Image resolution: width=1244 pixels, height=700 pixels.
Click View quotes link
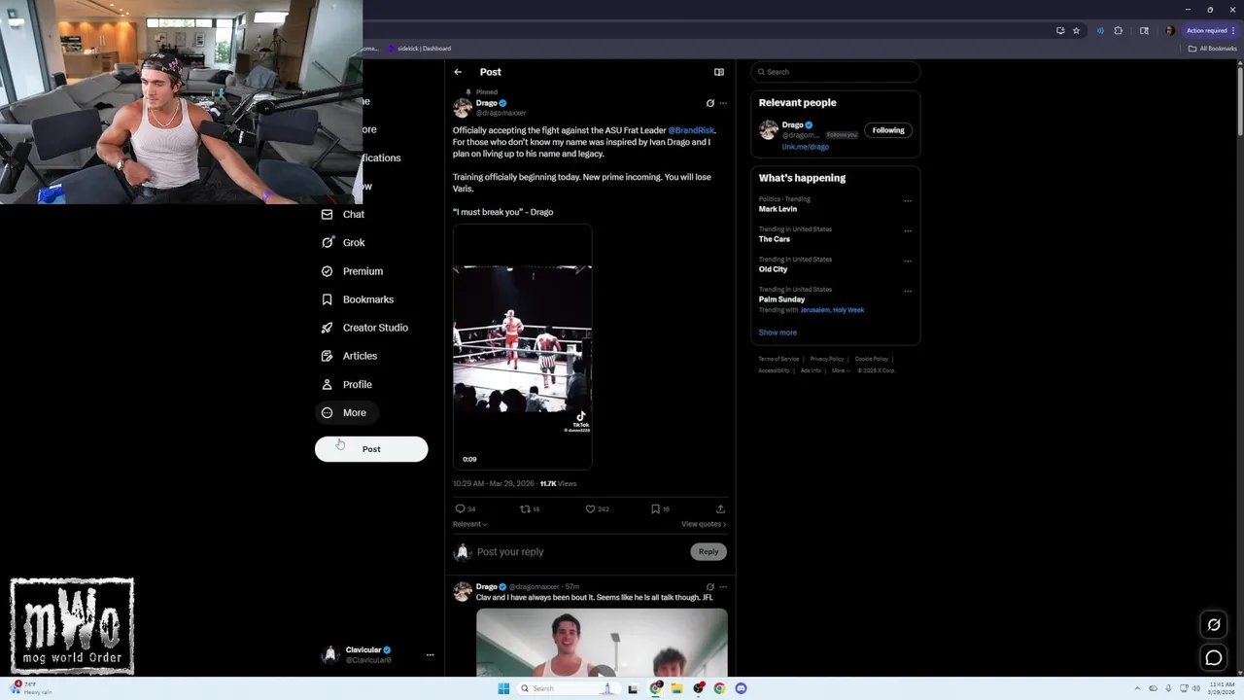coord(704,524)
